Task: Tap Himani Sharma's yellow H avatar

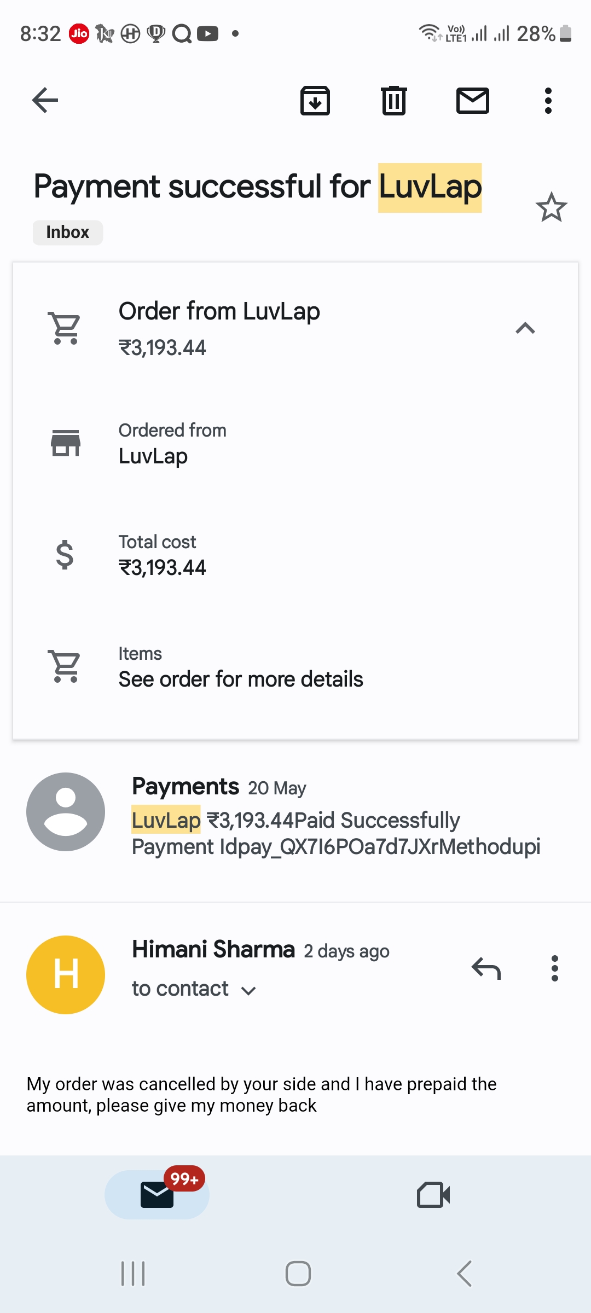Action: coord(66,974)
